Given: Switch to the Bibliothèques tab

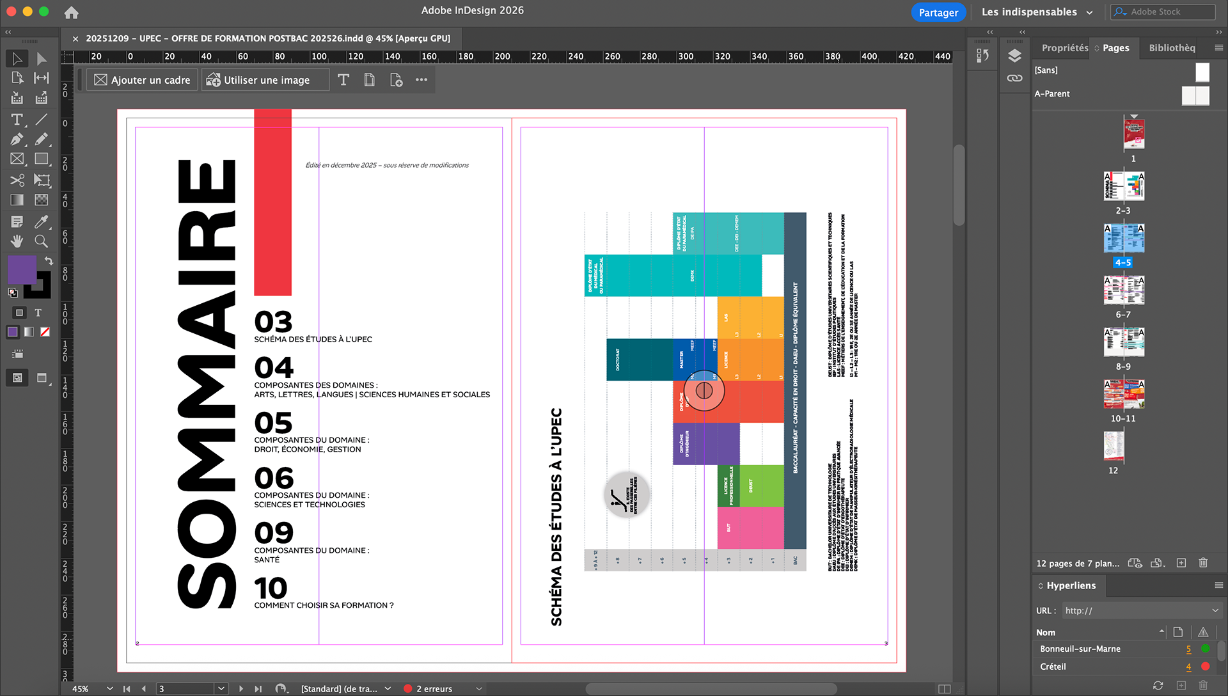Looking at the screenshot, I should click(x=1172, y=48).
